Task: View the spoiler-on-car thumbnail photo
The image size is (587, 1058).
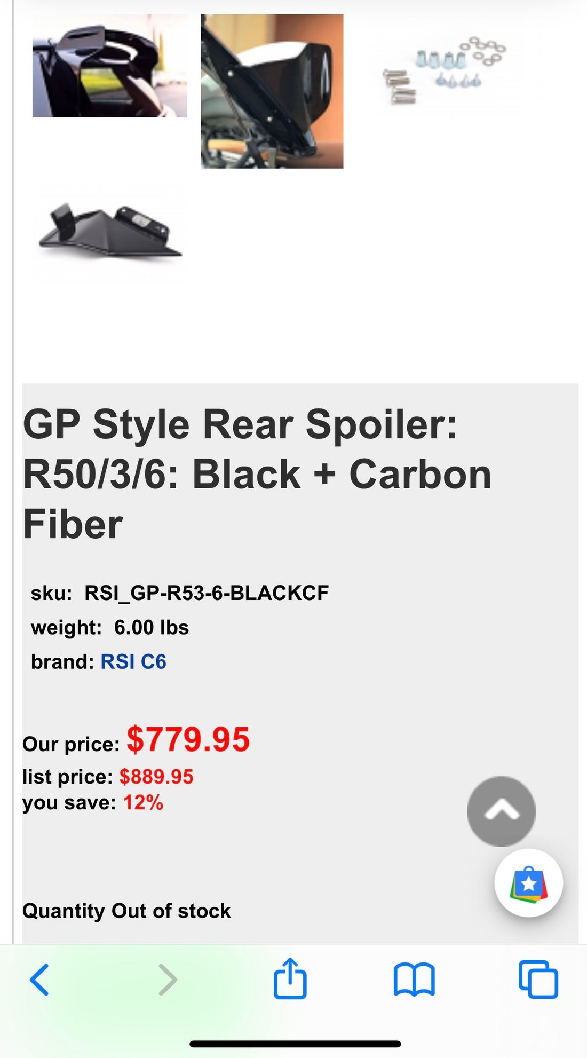Action: point(109,67)
